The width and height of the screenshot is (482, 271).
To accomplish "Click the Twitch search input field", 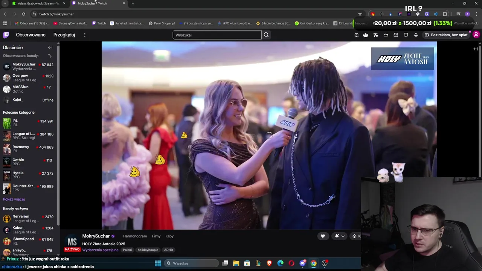I will coord(217,35).
